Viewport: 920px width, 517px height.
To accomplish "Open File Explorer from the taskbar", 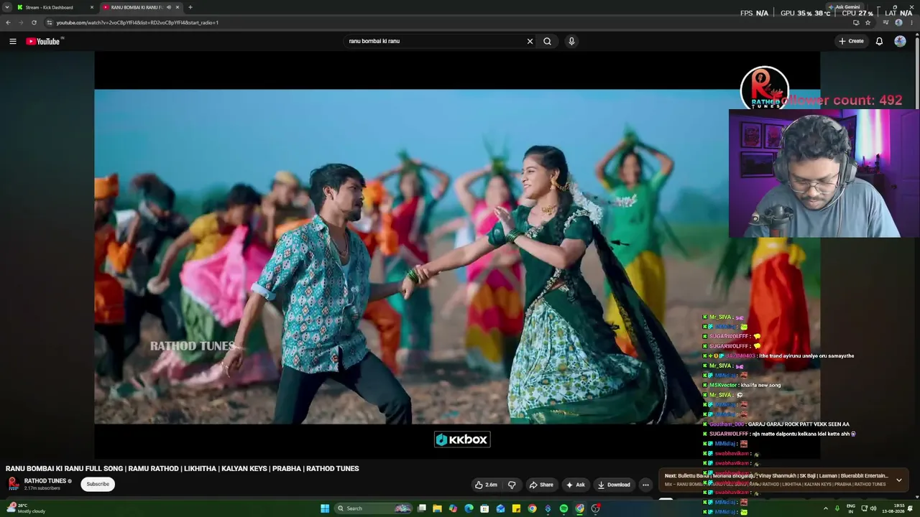I will coord(437,508).
